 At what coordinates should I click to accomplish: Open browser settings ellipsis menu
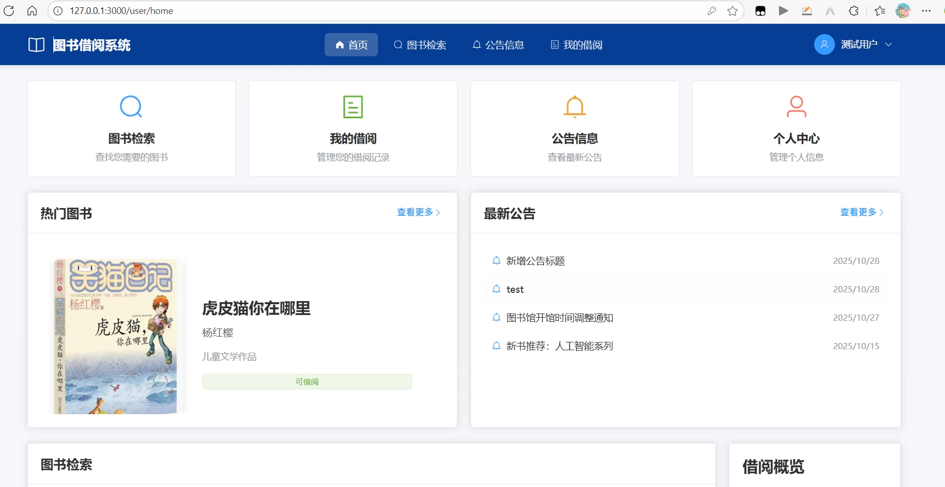click(926, 11)
